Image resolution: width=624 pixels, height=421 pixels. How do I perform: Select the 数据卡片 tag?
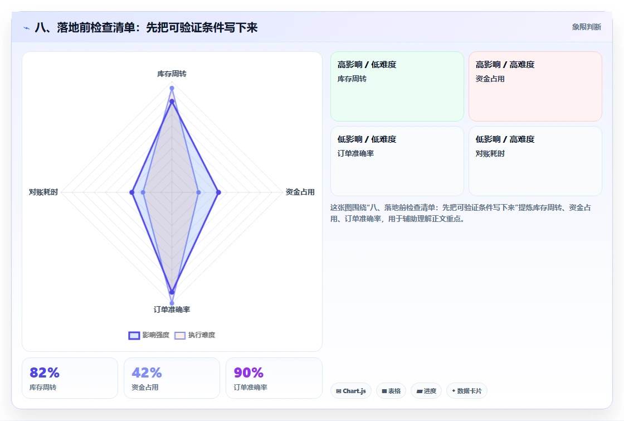pyautogui.click(x=467, y=391)
